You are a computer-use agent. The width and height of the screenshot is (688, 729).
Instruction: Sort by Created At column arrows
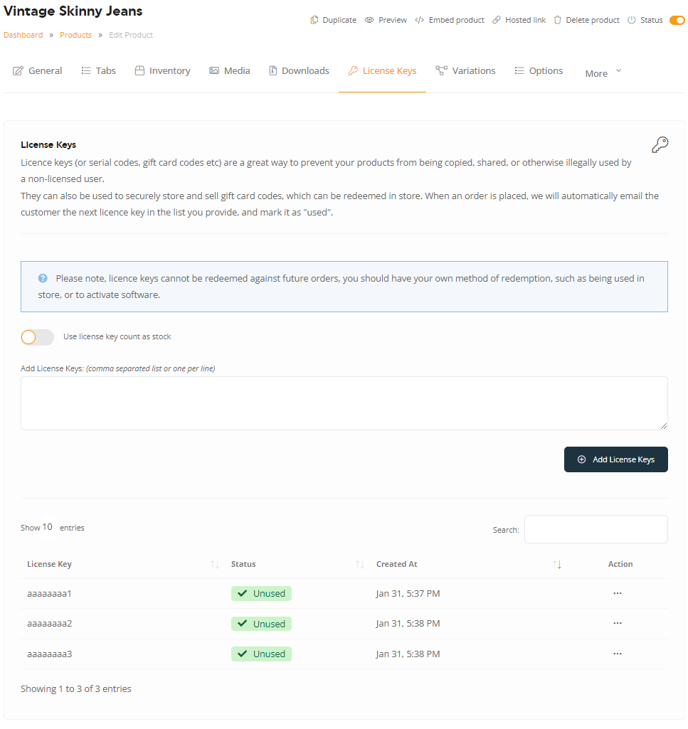click(557, 565)
